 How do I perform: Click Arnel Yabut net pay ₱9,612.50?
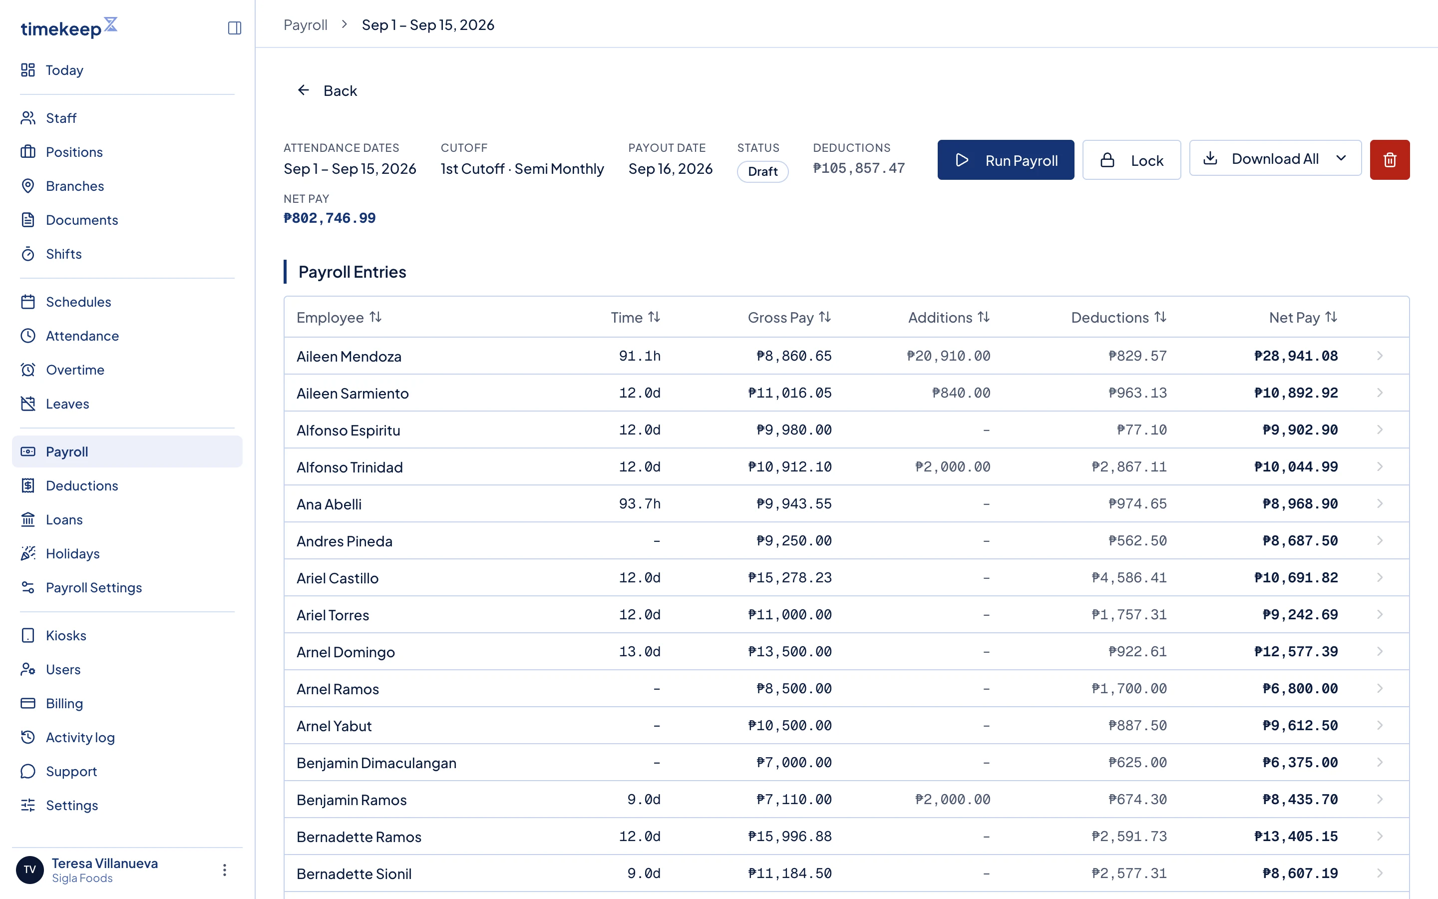(x=1300, y=725)
